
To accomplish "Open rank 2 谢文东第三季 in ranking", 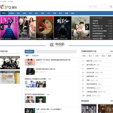I will pyautogui.click(x=91, y=65).
